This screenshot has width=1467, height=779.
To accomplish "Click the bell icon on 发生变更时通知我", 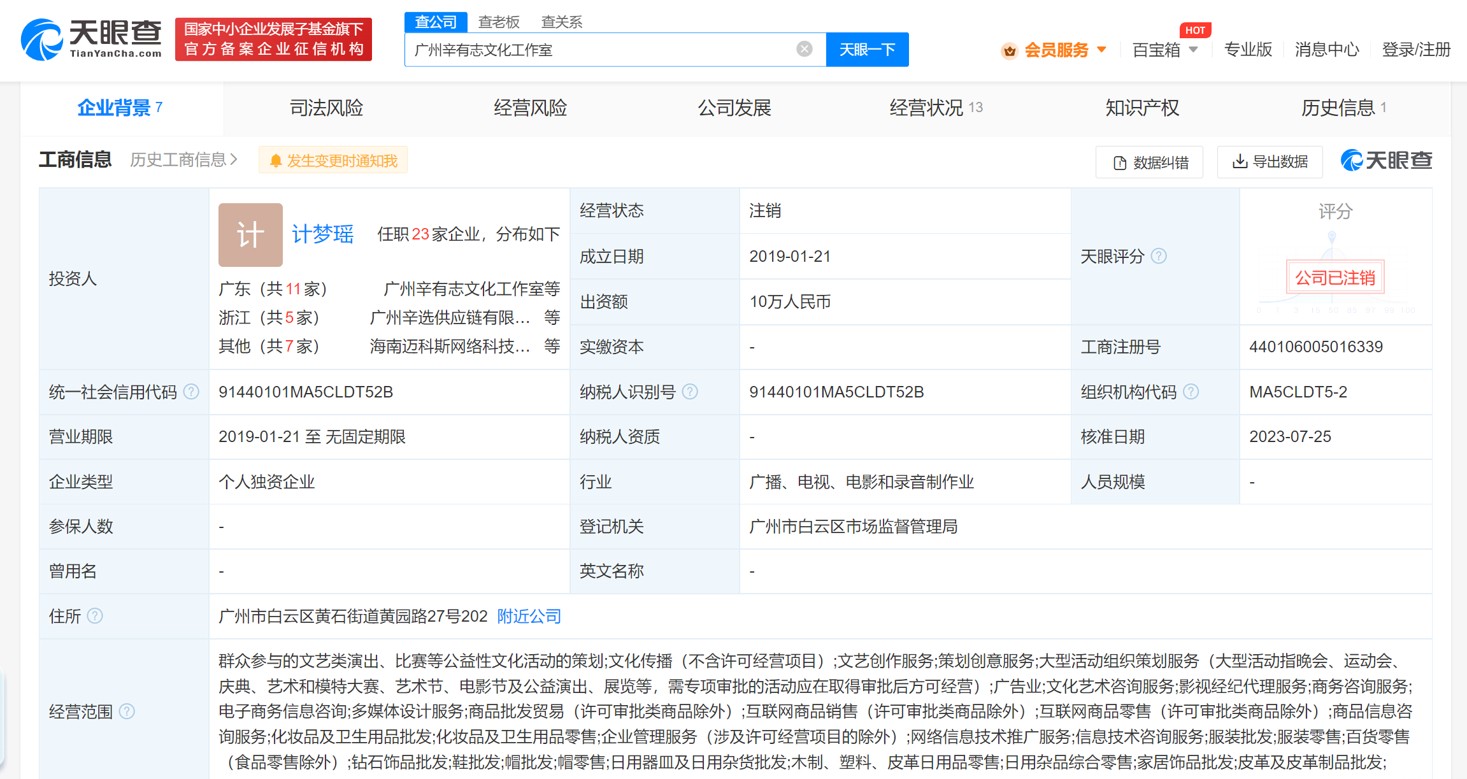I will (276, 160).
